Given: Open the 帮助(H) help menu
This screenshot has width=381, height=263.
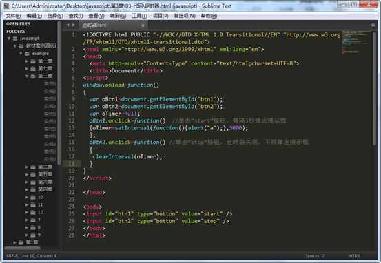Looking at the screenshot, I should [x=209, y=16].
